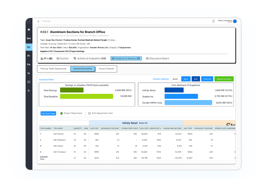264x179 pixels.
Task: Click the app logo atop the sidebar
Action: pyautogui.click(x=29, y=21)
